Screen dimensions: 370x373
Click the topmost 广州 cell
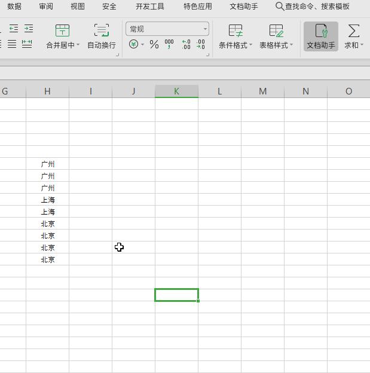[47, 164]
